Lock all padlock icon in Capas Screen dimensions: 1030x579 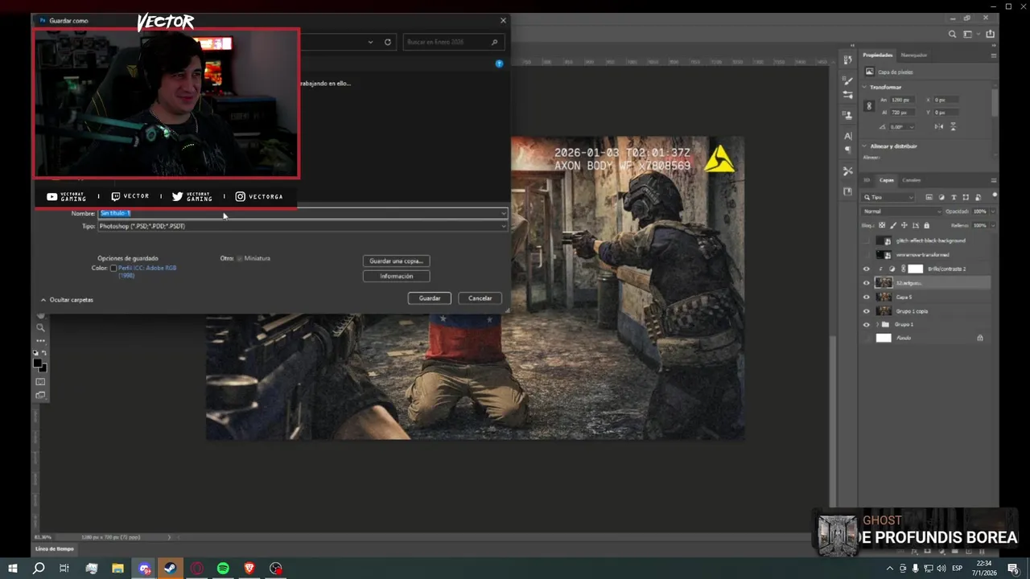[x=927, y=225]
